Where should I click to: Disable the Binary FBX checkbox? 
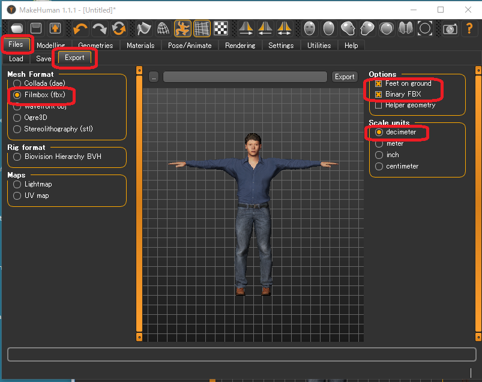pyautogui.click(x=379, y=95)
